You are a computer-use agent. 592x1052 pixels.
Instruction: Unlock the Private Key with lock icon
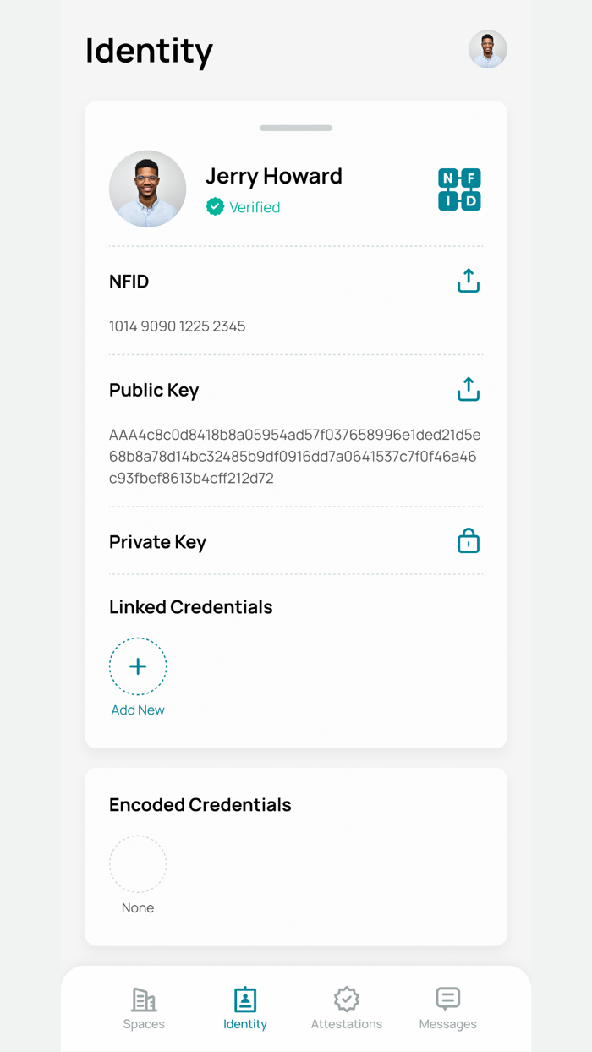(x=468, y=540)
